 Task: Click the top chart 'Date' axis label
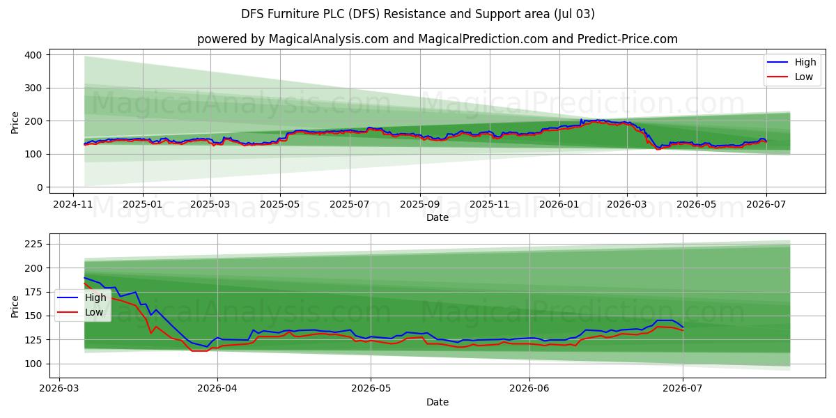click(438, 218)
